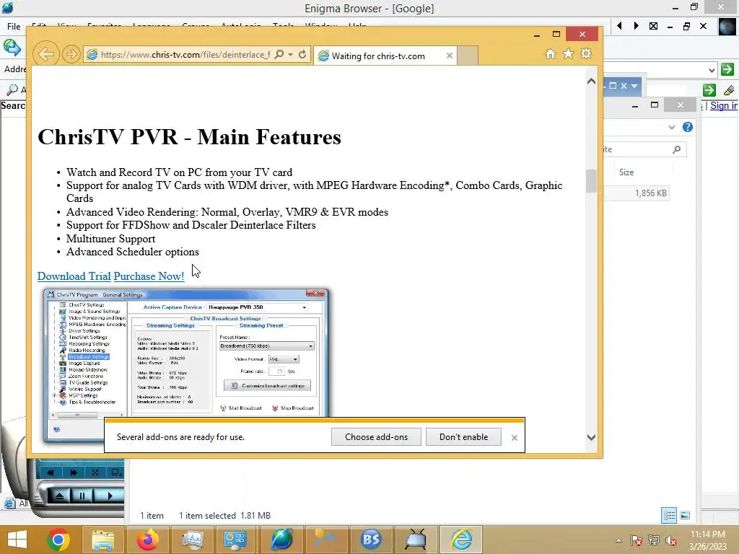Open Internet Explorer Tools gear menu
Screen dimensions: 739x554
click(x=586, y=53)
